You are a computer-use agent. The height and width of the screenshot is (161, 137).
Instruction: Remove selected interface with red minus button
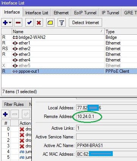point(18,23)
